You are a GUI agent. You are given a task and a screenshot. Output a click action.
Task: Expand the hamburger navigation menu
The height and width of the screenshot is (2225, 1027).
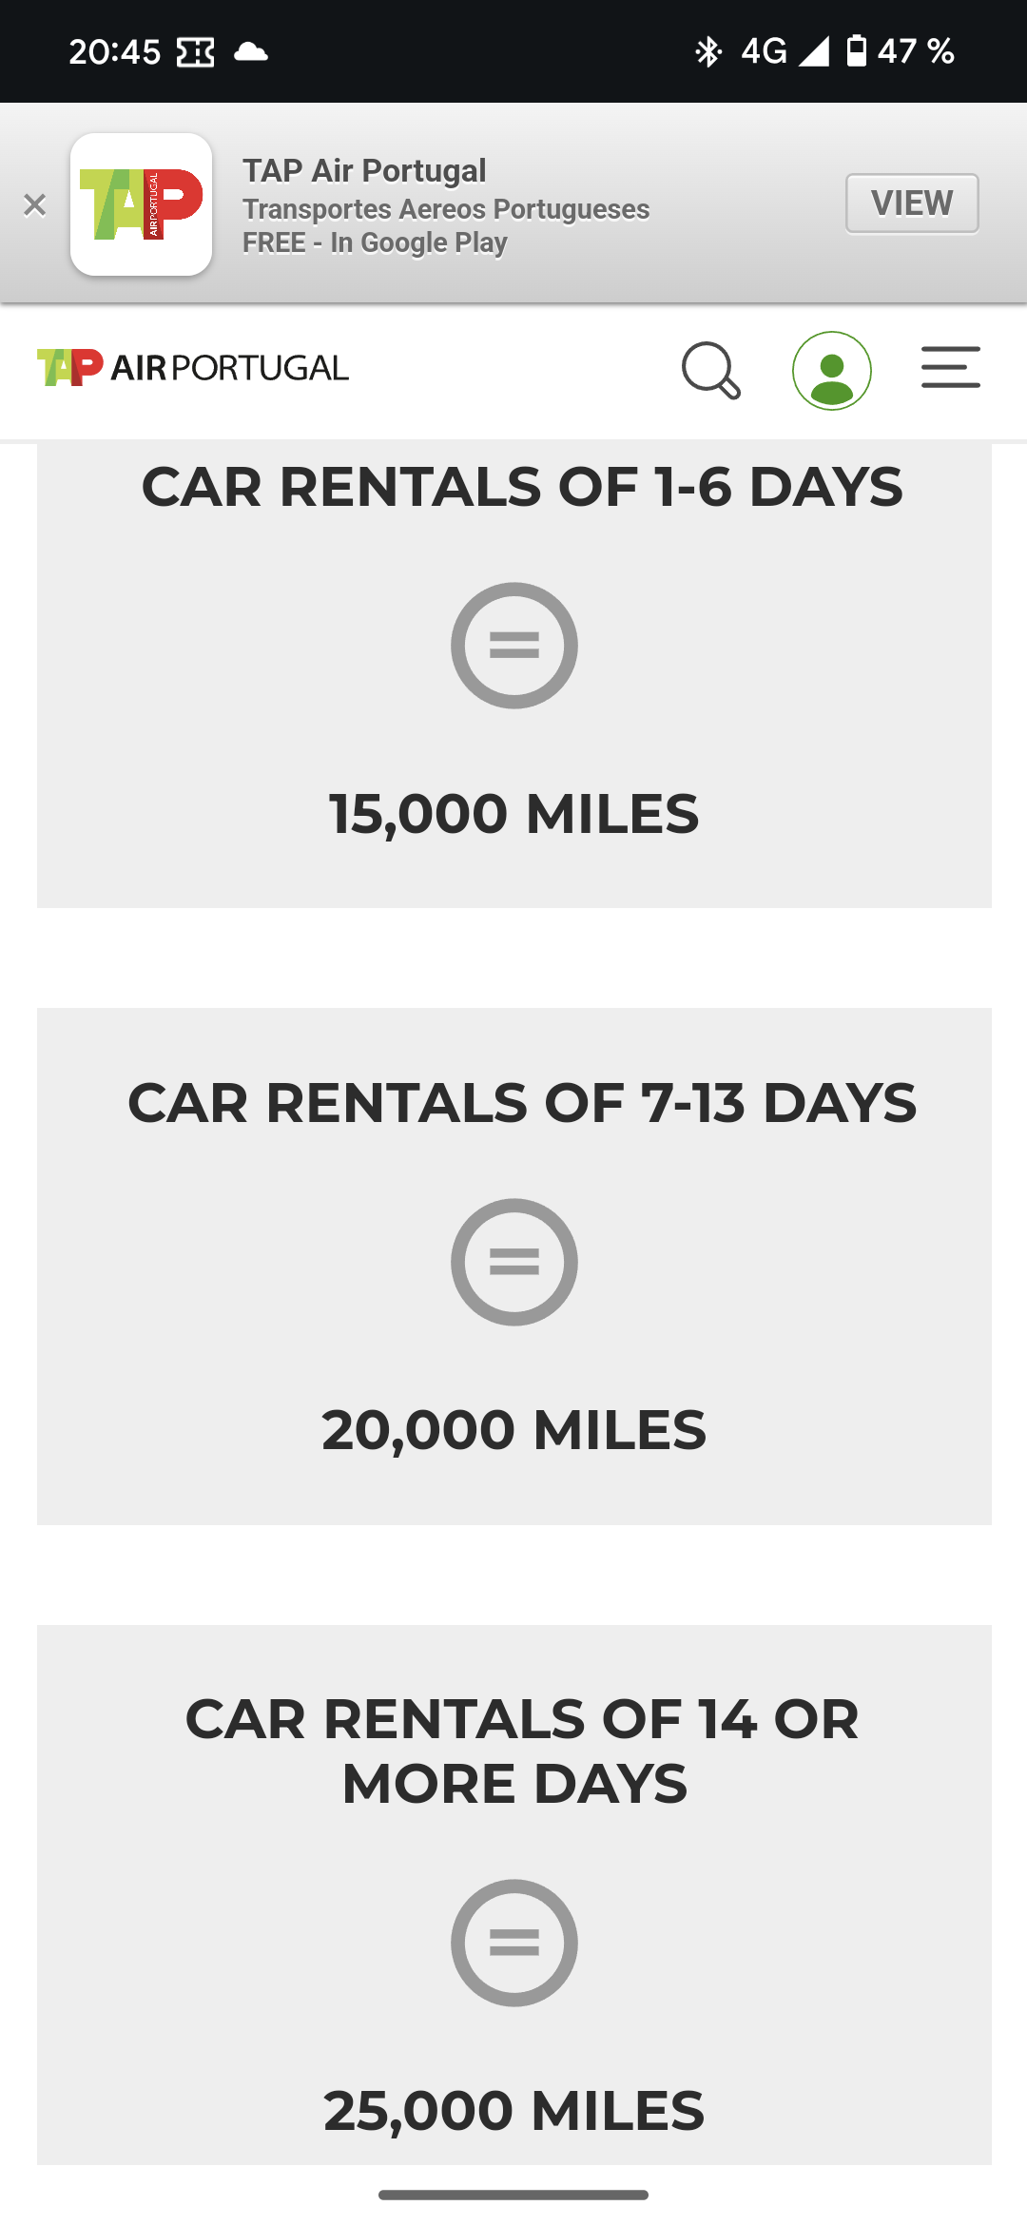click(950, 368)
